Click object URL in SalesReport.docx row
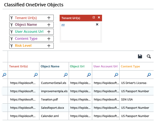The image size is (159, 124). click(x=80, y=108)
